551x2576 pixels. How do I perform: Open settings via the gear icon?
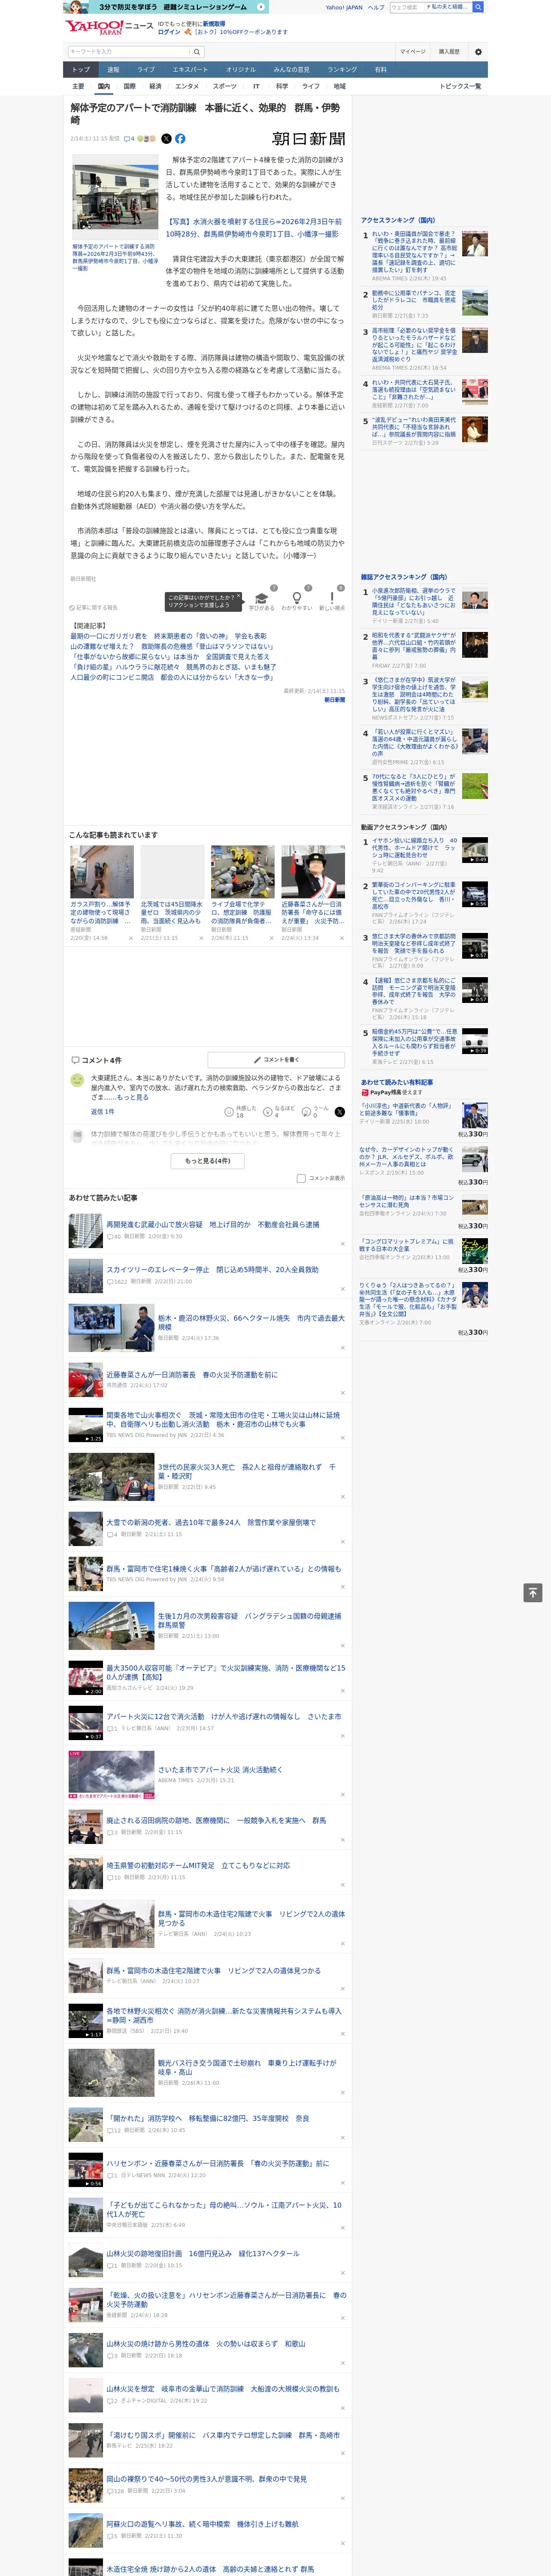click(478, 51)
